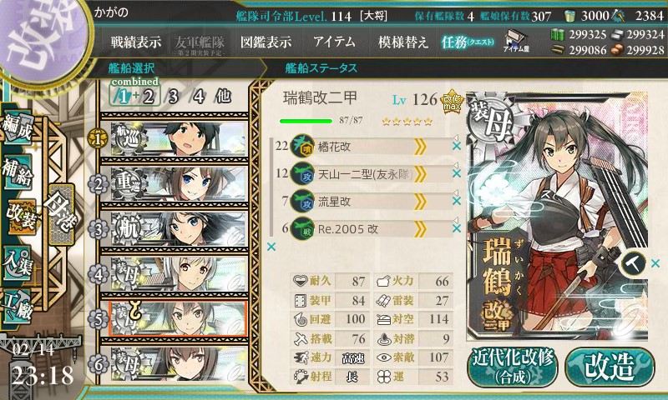The image size is (668, 400).
Task: Open the 補給 resupply sidebar icon
Action: [x=17, y=173]
